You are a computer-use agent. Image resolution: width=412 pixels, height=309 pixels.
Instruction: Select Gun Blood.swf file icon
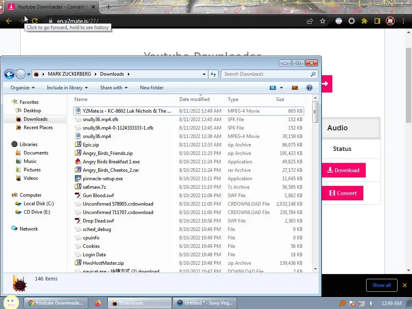click(x=78, y=195)
